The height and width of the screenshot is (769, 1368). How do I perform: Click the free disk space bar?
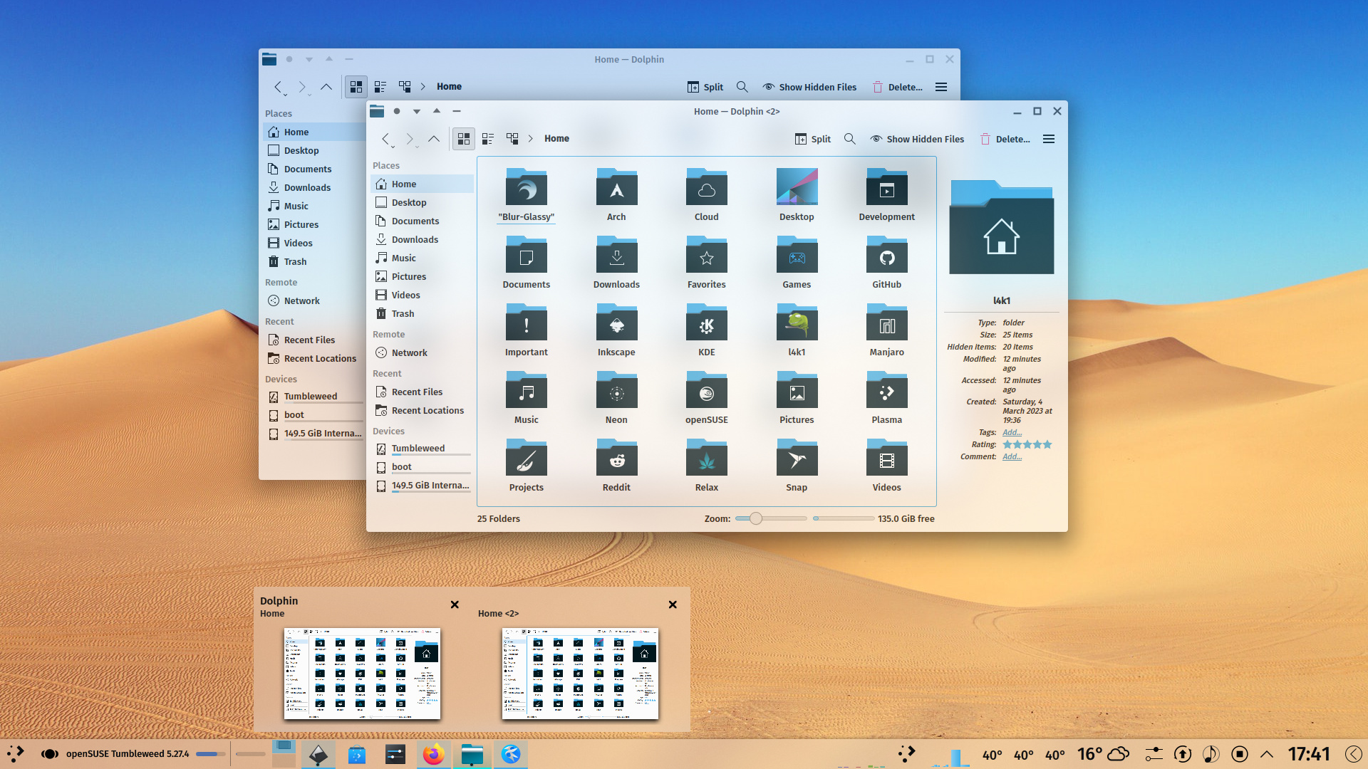[844, 518]
